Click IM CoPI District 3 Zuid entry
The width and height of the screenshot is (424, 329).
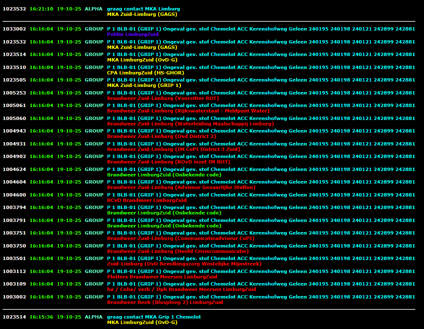pos(174,149)
